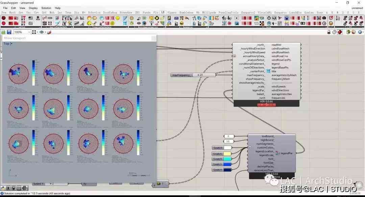365x197 pixels.
Task: Click the _runIt input label
Action: (x=262, y=98)
